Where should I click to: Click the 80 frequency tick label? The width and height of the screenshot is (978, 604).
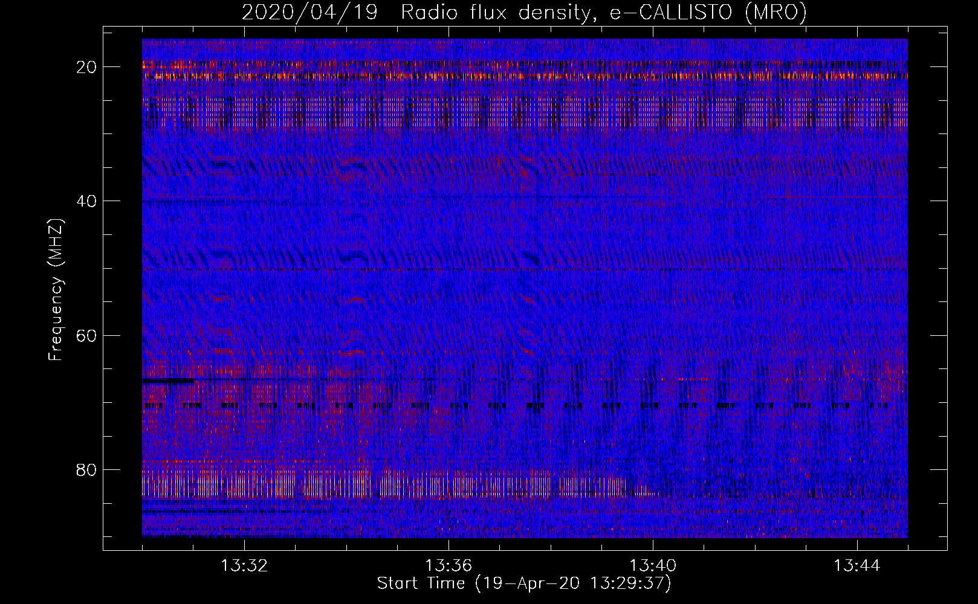[x=87, y=470]
